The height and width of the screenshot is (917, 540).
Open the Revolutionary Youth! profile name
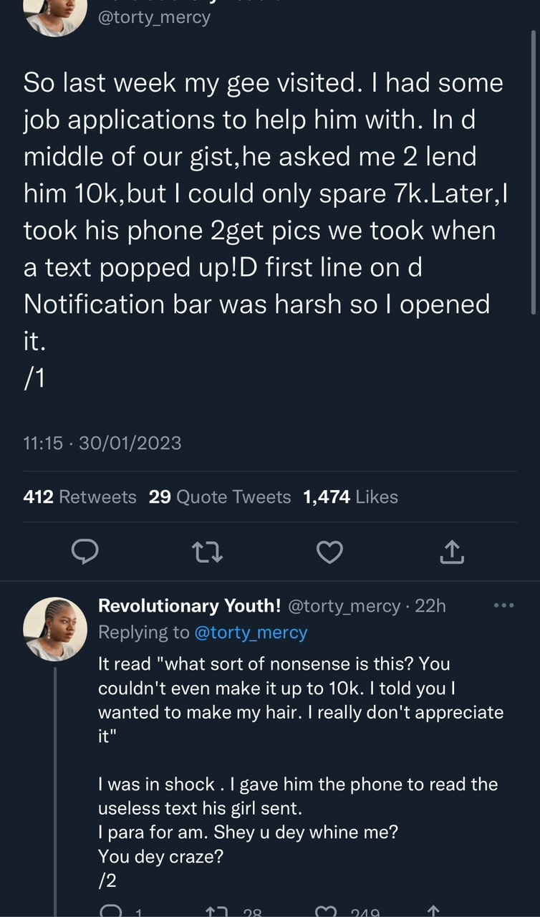[189, 606]
